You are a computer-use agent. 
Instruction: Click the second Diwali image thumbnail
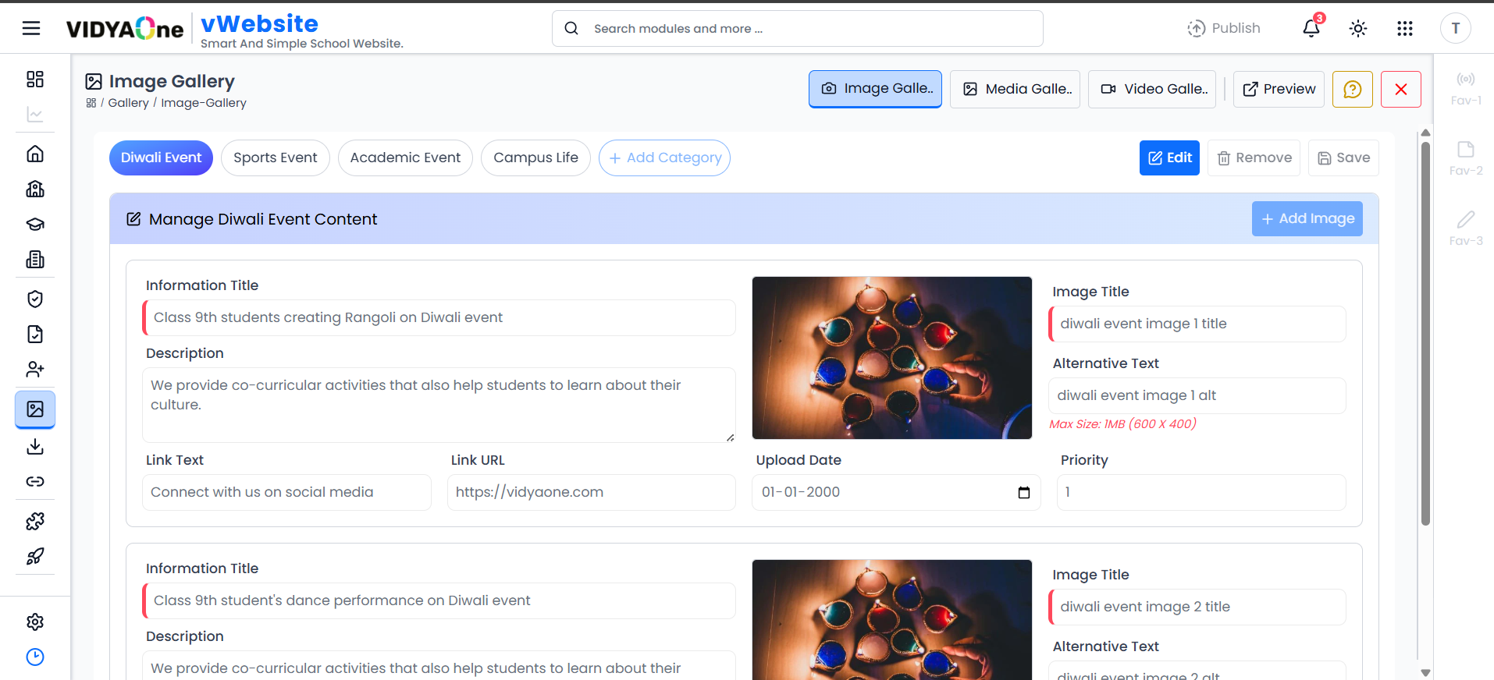coord(892,620)
